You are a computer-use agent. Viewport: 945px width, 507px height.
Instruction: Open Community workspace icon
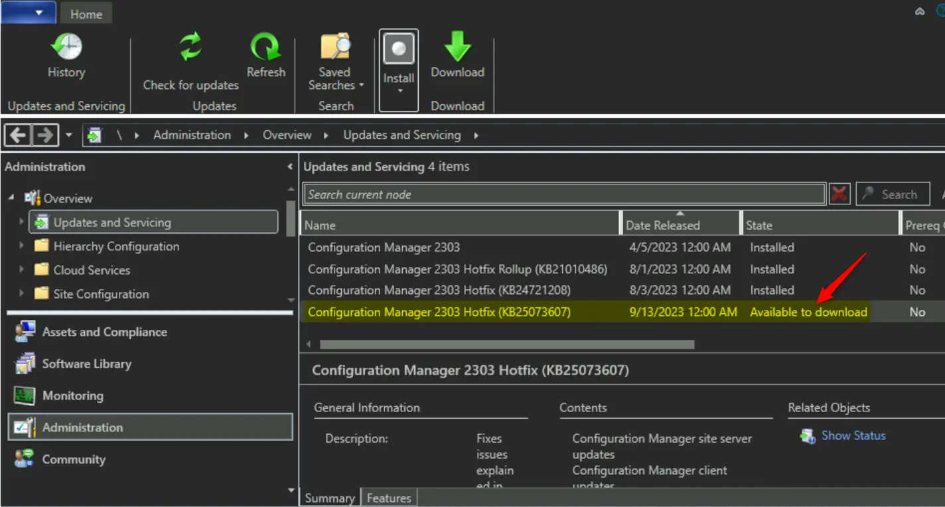[25, 459]
